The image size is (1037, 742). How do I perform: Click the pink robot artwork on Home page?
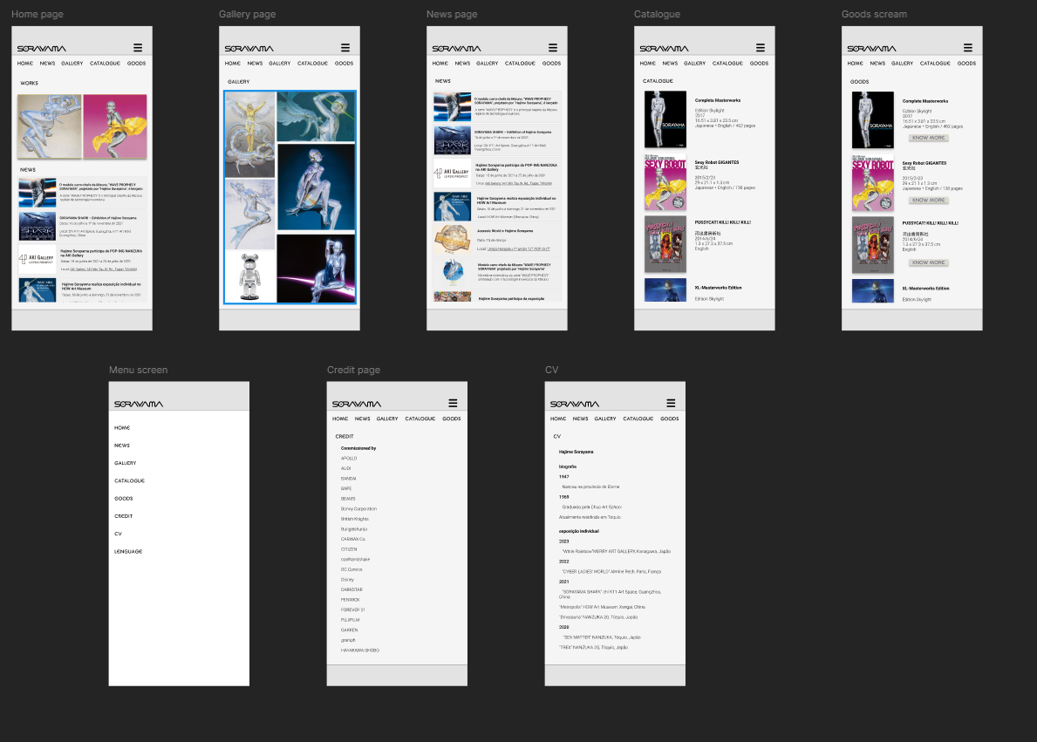115,126
